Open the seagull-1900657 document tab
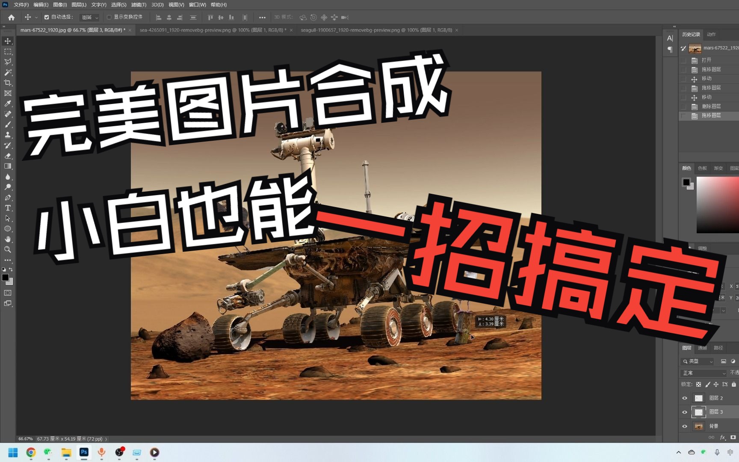The image size is (739, 462). pos(376,30)
